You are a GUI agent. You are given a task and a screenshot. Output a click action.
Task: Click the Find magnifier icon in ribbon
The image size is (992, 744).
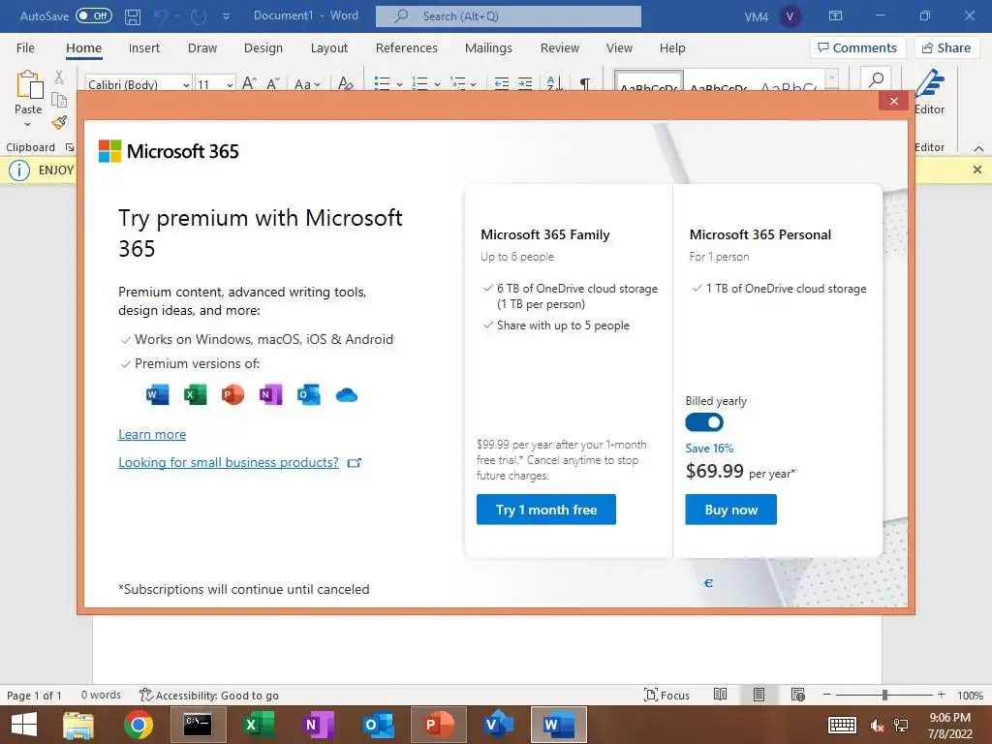(876, 79)
